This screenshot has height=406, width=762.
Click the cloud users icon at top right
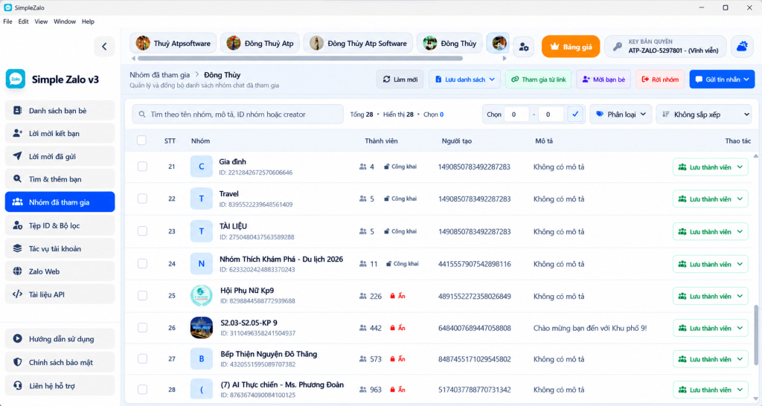tap(742, 47)
